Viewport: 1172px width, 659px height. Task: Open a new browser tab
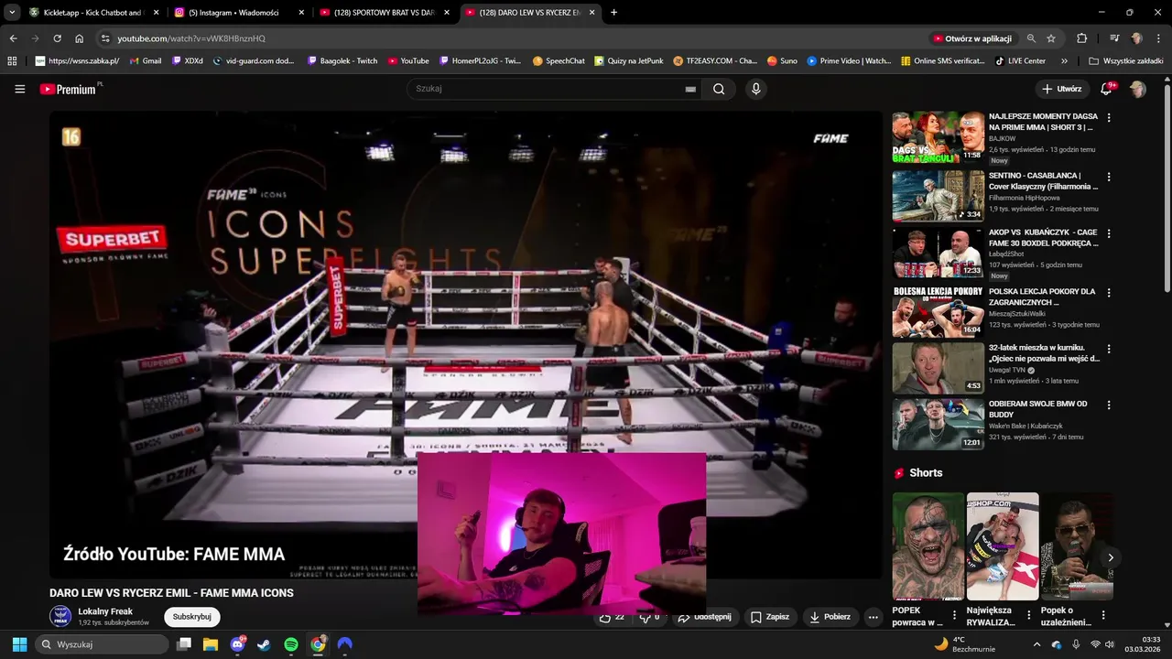(x=613, y=12)
